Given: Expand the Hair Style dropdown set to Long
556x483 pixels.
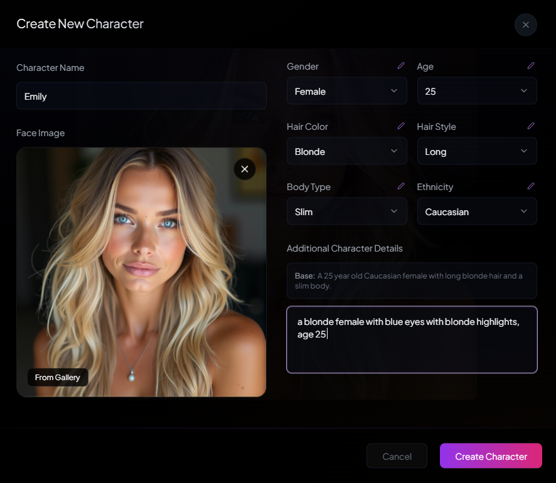Looking at the screenshot, I should click(476, 152).
